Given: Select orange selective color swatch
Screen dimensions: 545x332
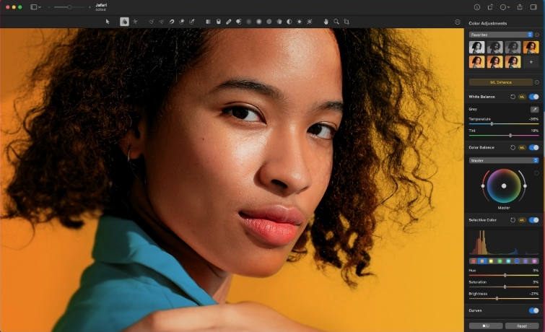Looking at the screenshot, I should [482, 261].
